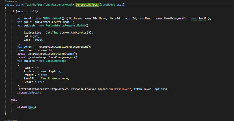
Task: Click the "email" property in the initializer
Action: tap(182, 19)
